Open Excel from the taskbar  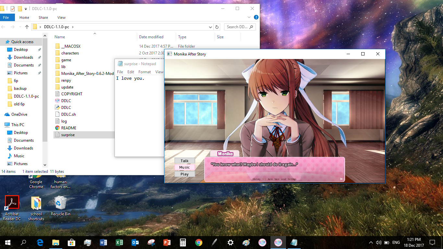tap(119, 242)
